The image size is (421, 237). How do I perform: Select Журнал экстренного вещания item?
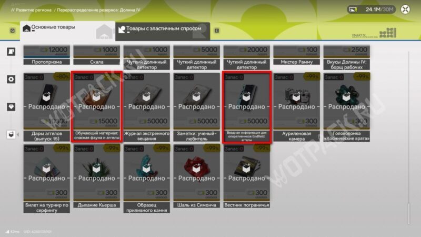[x=147, y=107]
